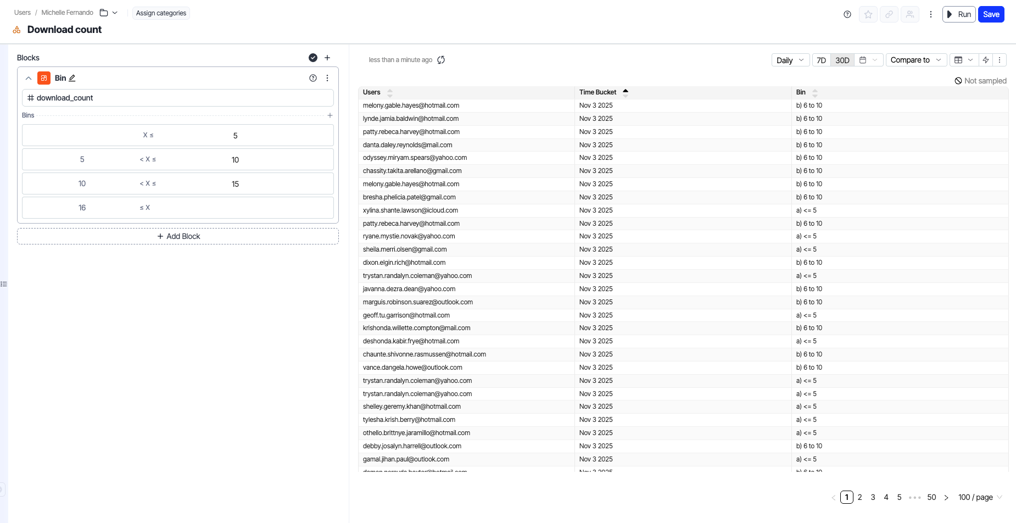Select the 7D time range
The height and width of the screenshot is (523, 1016).
coord(821,60)
